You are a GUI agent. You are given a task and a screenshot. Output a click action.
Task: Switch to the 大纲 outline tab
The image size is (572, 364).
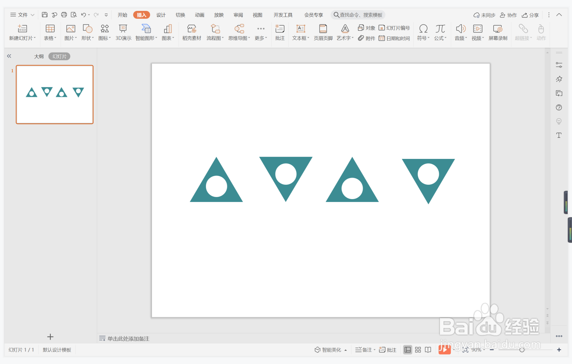pos(39,57)
